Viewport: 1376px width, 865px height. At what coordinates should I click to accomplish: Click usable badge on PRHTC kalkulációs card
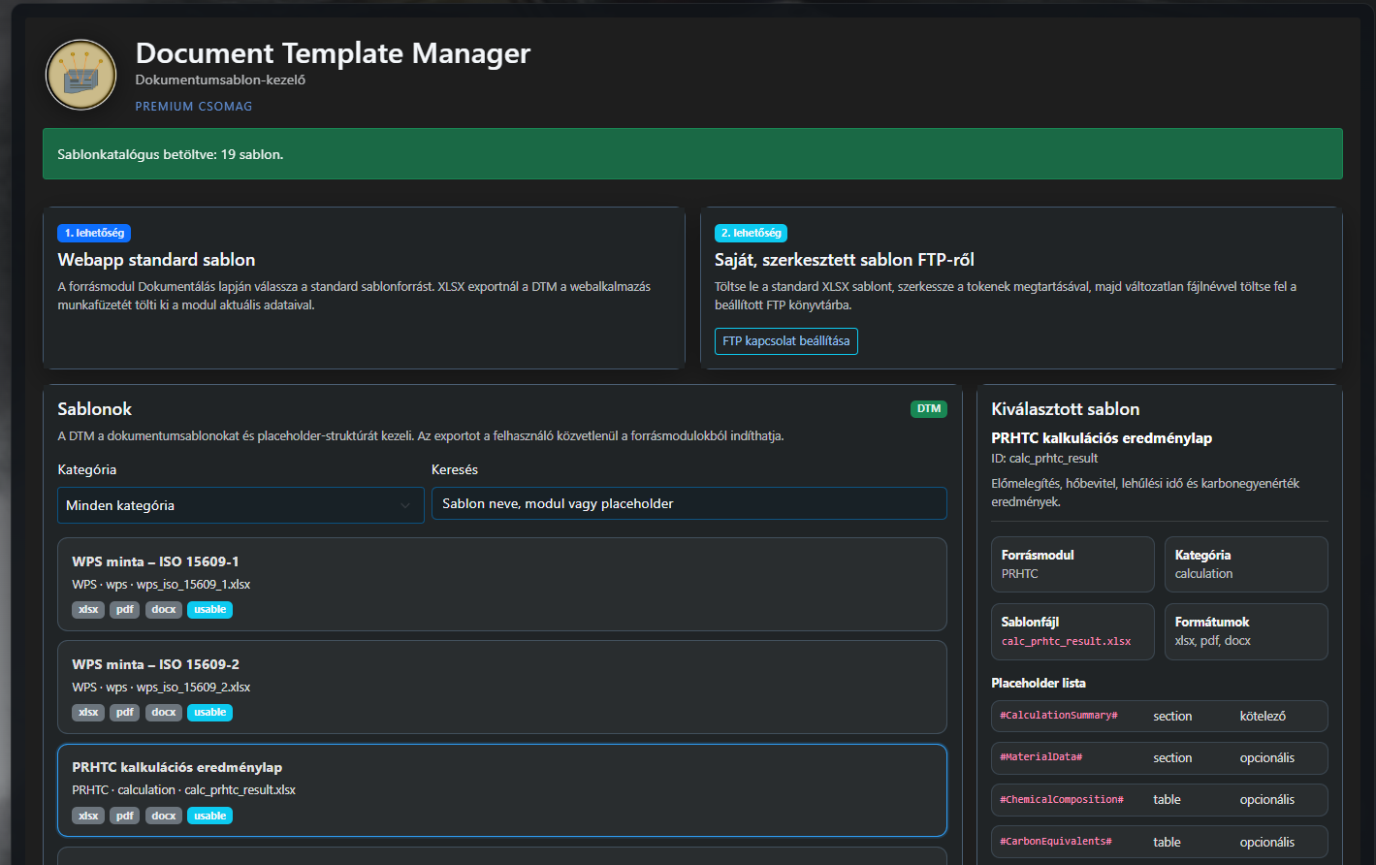pyautogui.click(x=209, y=816)
